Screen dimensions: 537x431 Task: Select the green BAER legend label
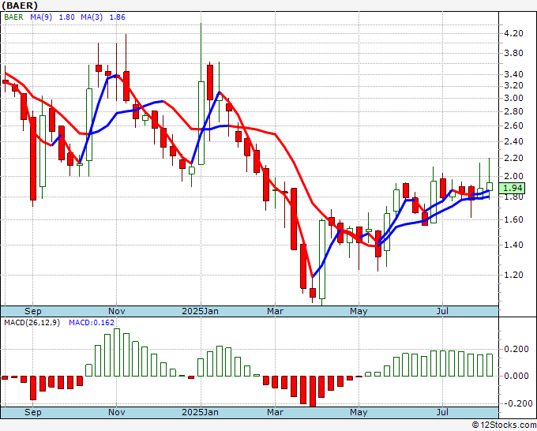pyautogui.click(x=13, y=17)
